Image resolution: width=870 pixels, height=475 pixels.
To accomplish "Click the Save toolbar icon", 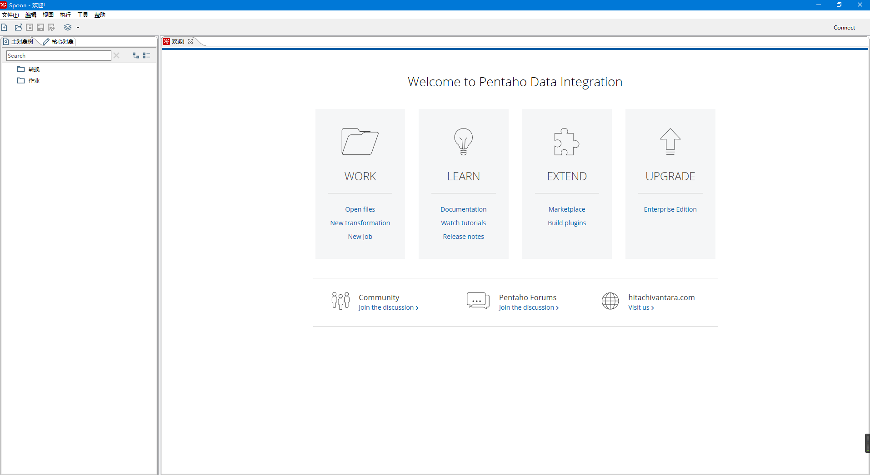I will pyautogui.click(x=40, y=27).
